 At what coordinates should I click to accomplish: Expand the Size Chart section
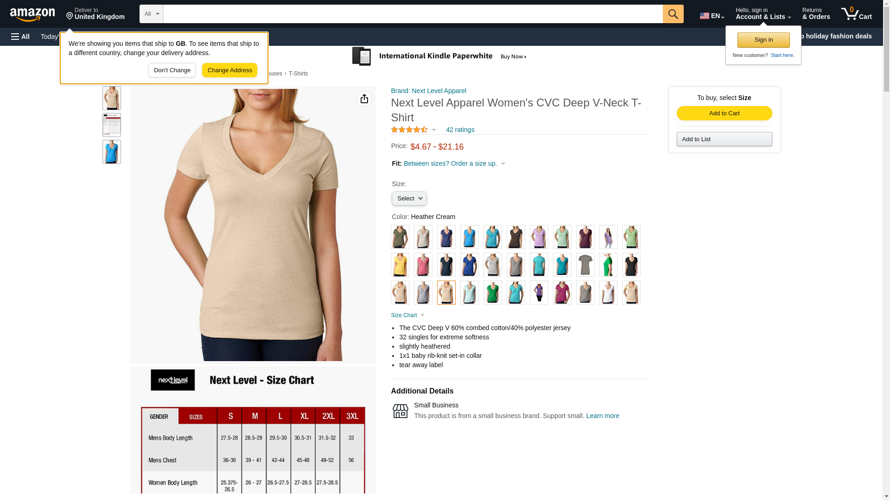pyautogui.click(x=407, y=315)
